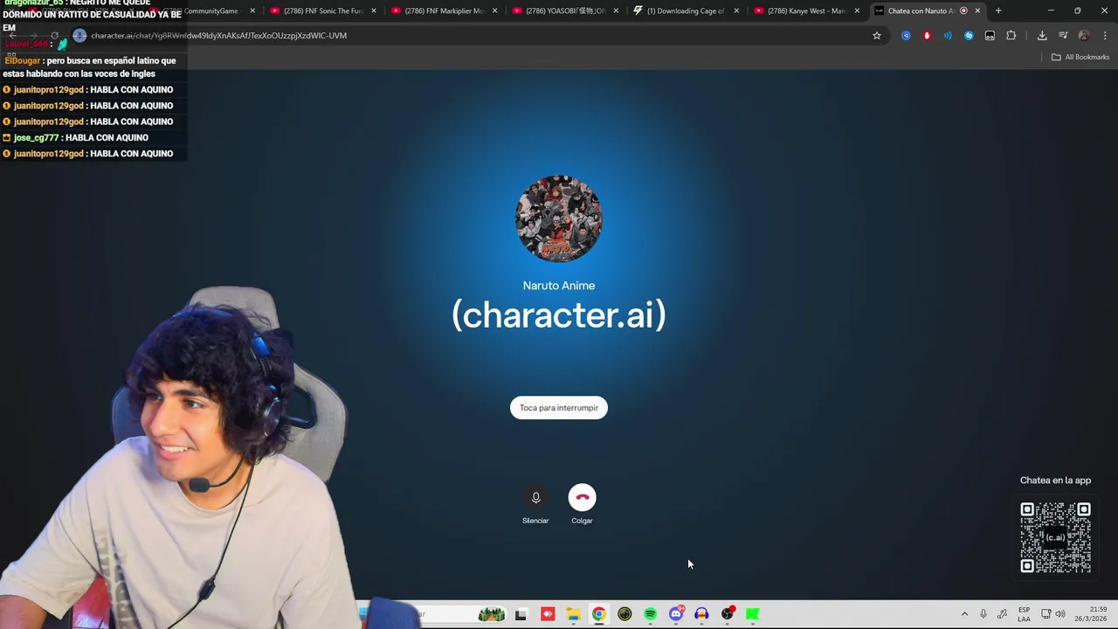Open Chrome three-dot menu
The width and height of the screenshot is (1118, 629).
tap(1105, 36)
